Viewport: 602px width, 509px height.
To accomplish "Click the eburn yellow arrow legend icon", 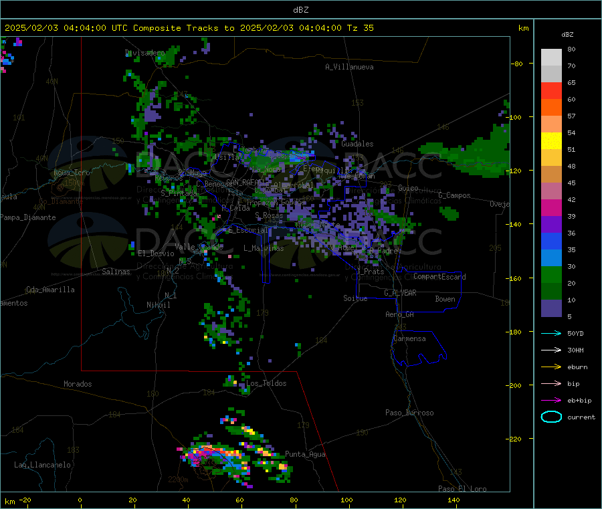I will pyautogui.click(x=551, y=367).
